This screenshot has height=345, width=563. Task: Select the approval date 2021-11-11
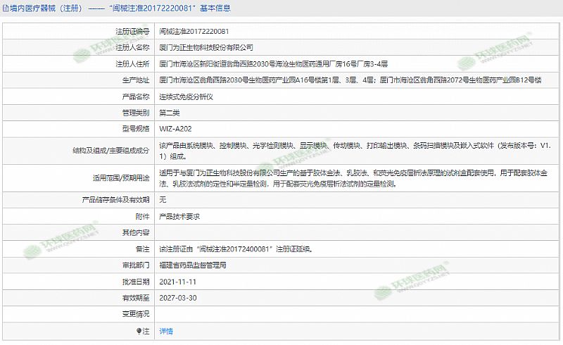click(177, 282)
